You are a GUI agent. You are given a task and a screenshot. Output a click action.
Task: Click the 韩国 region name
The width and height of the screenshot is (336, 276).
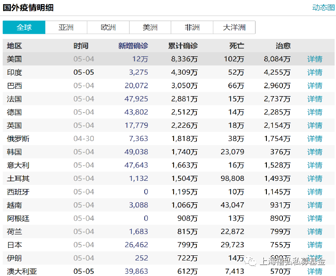pos(14,152)
